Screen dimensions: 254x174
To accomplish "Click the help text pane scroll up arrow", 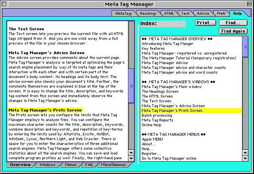I will 131,152.
